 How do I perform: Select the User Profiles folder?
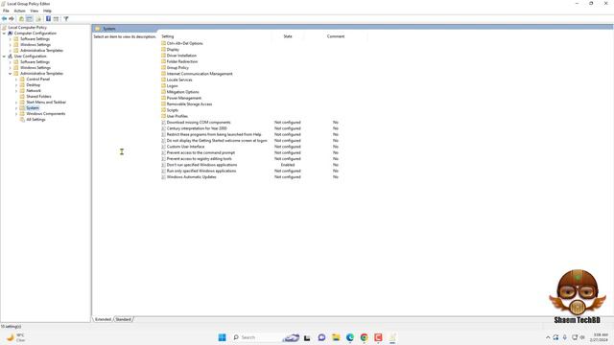click(177, 116)
